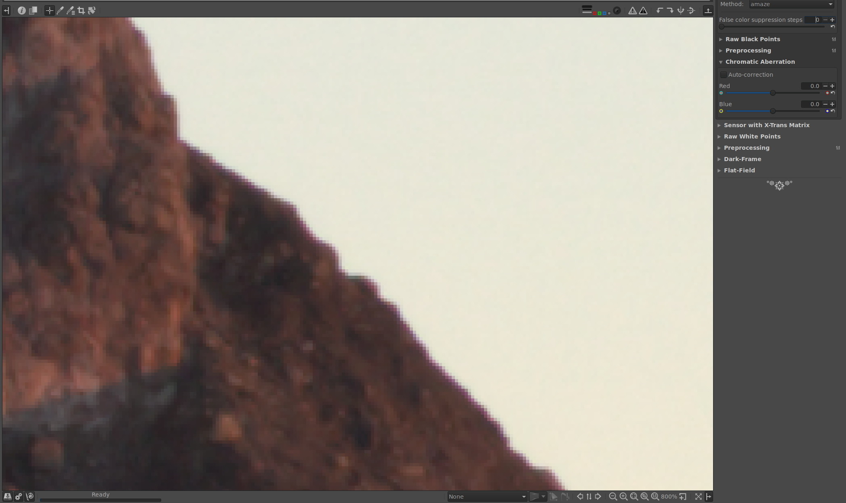Toggle the before/after view

click(x=33, y=11)
